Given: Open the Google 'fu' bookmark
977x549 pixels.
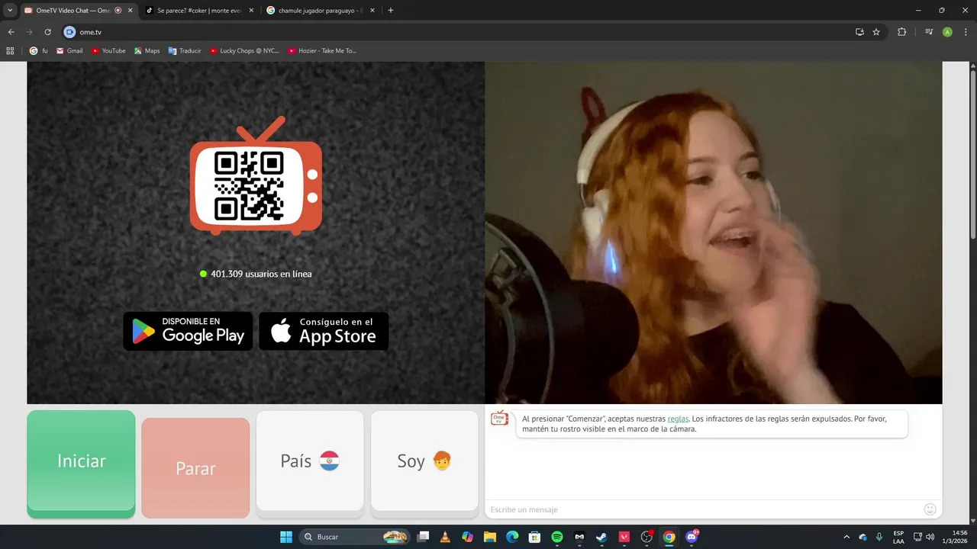Looking at the screenshot, I should (39, 51).
